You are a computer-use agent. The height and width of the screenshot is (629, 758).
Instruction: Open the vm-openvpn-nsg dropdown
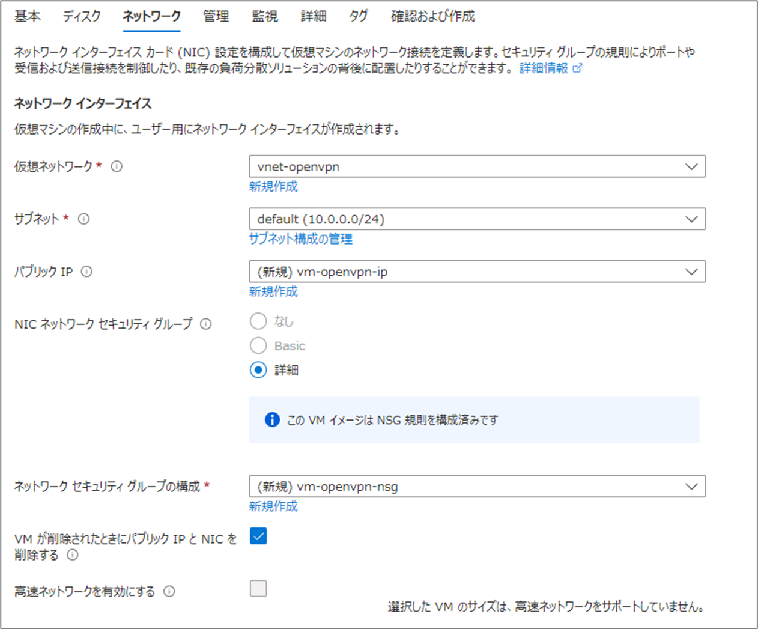477,486
